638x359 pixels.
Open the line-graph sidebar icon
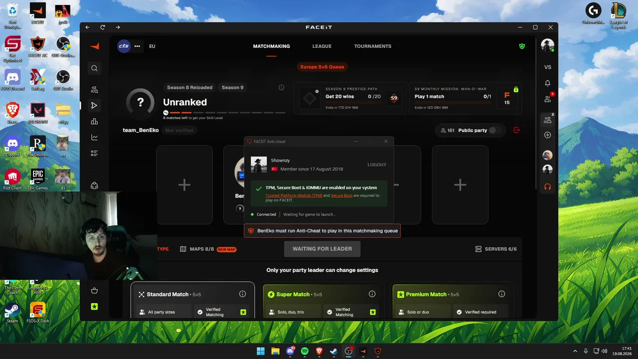94,137
